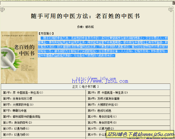Open chapter 第3节 好身体和好习惯

pyautogui.click(x=17, y=99)
